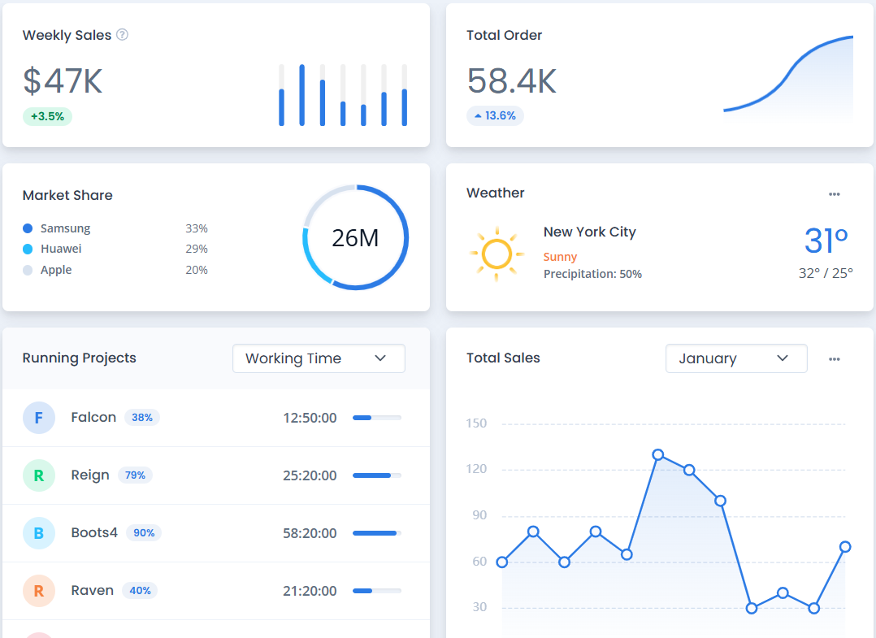
Task: Open the Falcon project link
Action: (93, 418)
